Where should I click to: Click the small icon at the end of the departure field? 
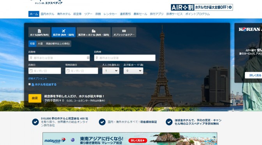[x=88, y=58]
